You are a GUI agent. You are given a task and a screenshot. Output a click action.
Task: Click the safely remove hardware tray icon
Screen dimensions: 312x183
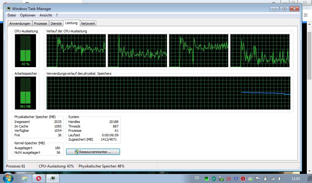[x=221, y=179]
